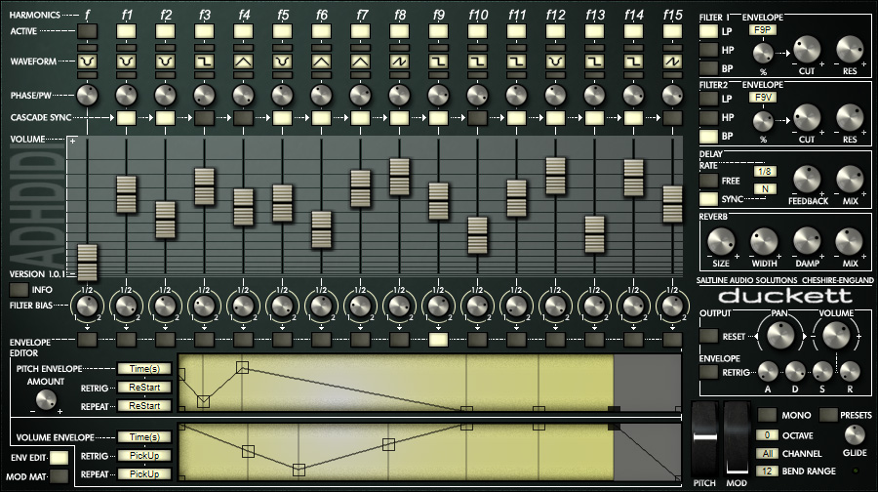
Task: Click the Delay FEEDBACK knob
Action: point(807,180)
